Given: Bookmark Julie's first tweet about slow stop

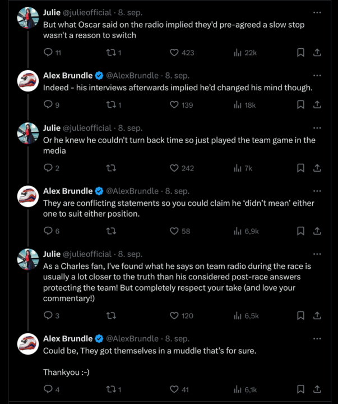Looking at the screenshot, I should 300,52.
